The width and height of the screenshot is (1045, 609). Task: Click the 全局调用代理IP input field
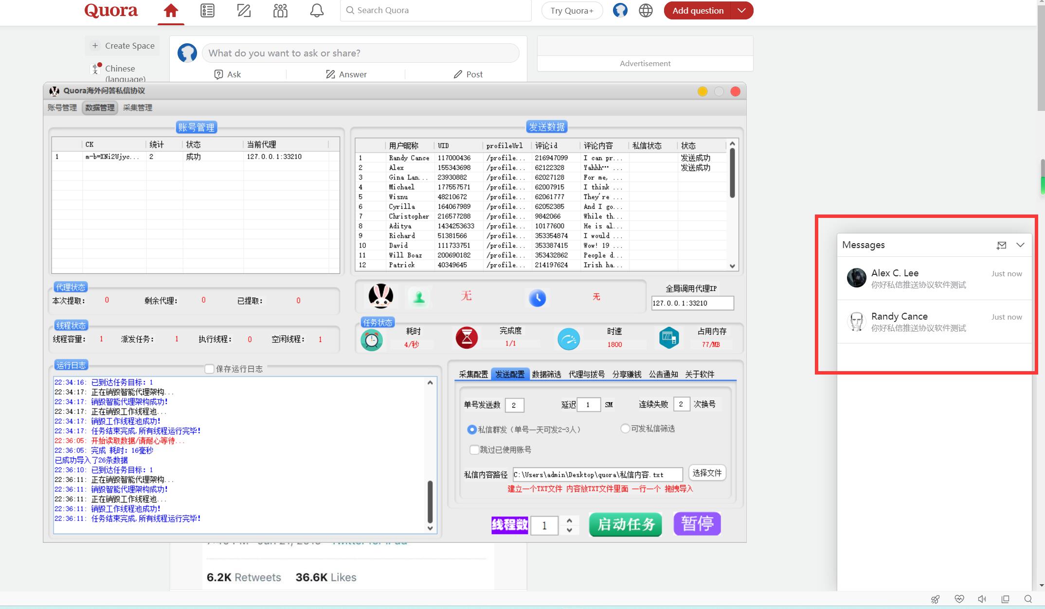[x=692, y=303]
